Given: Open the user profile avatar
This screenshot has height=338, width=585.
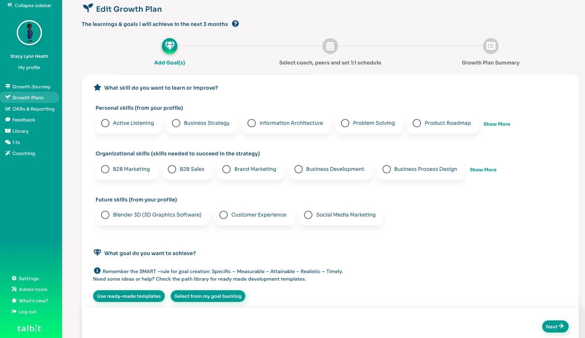Looking at the screenshot, I should (x=29, y=33).
